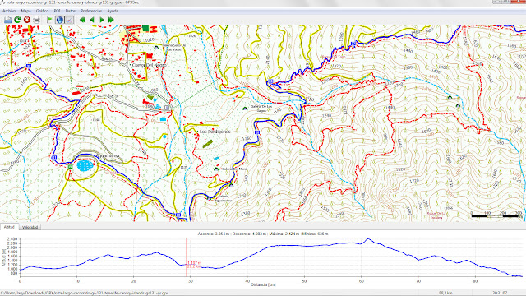Select the Altitud graph tab
Image resolution: width=526 pixels, height=296 pixels.
click(x=9, y=227)
